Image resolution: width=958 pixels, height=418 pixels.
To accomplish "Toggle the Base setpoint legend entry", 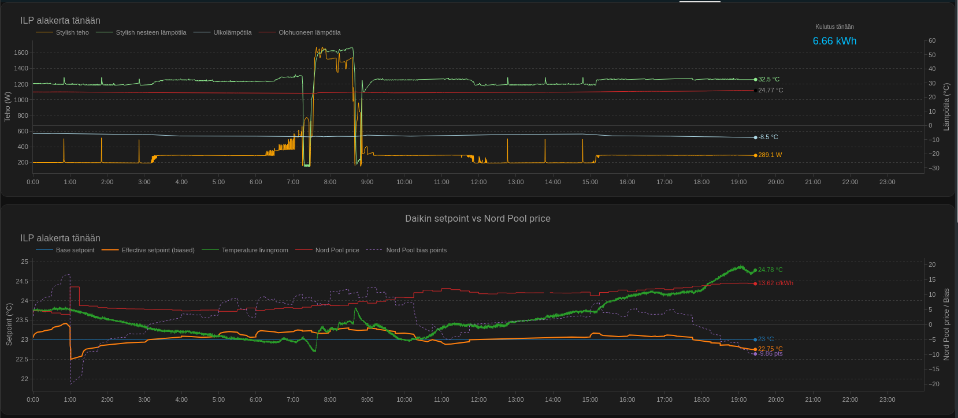I will [x=75, y=250].
